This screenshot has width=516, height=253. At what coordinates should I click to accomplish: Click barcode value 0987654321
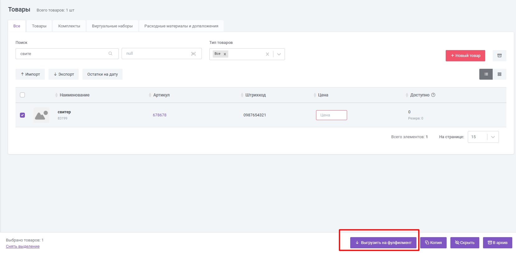coord(255,115)
